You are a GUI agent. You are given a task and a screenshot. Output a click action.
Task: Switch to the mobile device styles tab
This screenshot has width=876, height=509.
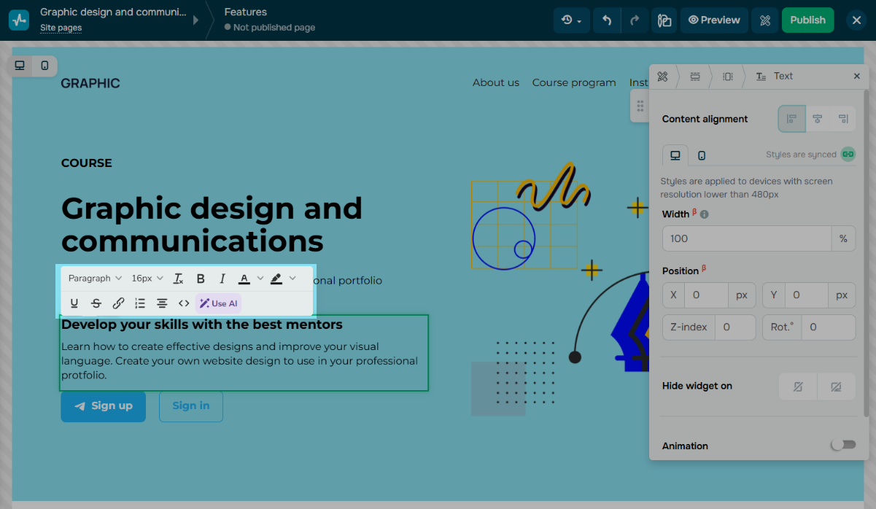[702, 155]
